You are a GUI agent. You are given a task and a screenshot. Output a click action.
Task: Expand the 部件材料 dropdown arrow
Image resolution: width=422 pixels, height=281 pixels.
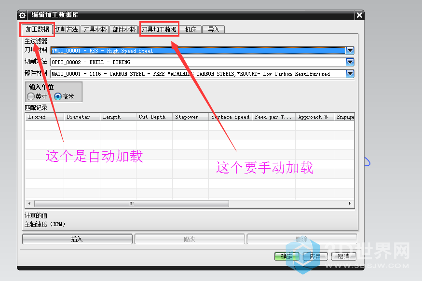[350, 74]
